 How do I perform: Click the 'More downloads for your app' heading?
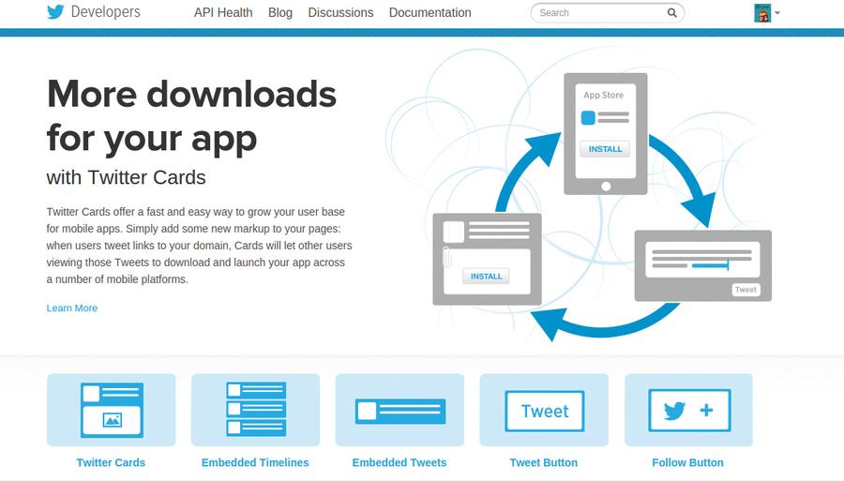(x=191, y=116)
